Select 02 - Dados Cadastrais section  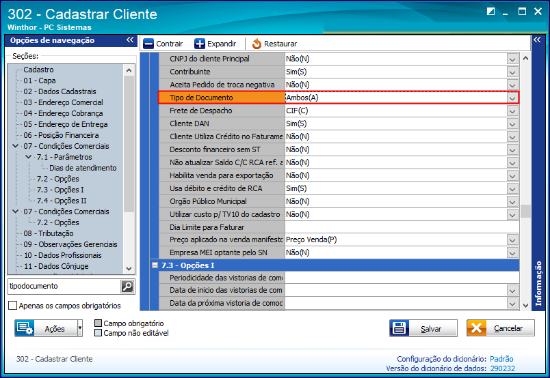60,91
